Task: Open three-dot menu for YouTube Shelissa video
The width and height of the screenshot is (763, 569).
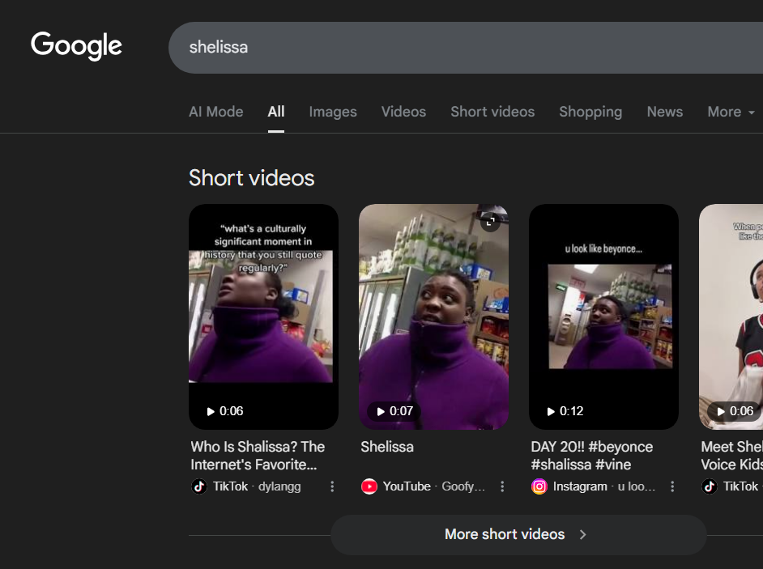Action: [x=502, y=486]
